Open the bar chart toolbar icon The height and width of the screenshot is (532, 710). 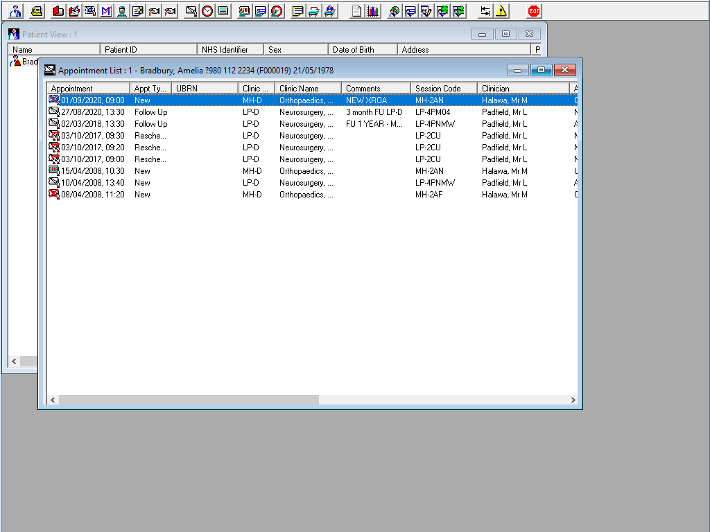[x=372, y=11]
